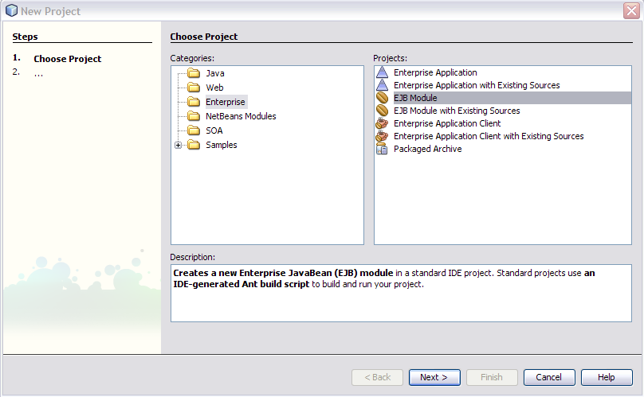Click the New Project title bar cube icon

(x=11, y=10)
